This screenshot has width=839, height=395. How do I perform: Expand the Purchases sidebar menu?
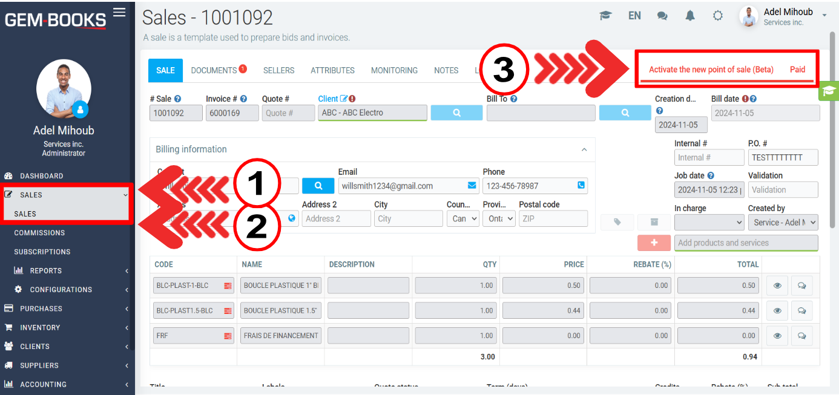click(67, 308)
